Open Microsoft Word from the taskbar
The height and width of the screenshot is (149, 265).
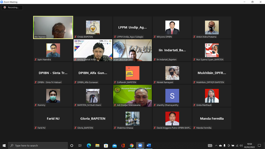(x=149, y=146)
